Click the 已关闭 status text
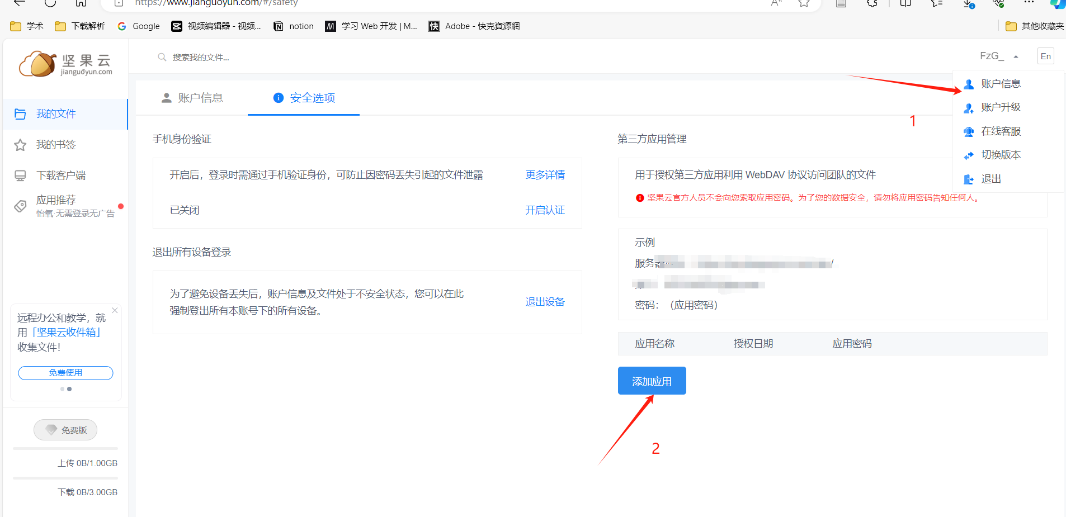 pyautogui.click(x=185, y=210)
